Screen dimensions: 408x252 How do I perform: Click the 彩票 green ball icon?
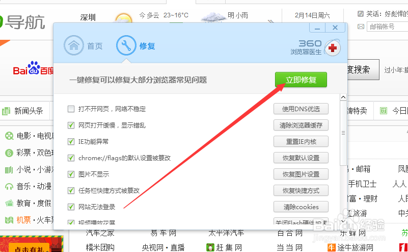coord(9,153)
